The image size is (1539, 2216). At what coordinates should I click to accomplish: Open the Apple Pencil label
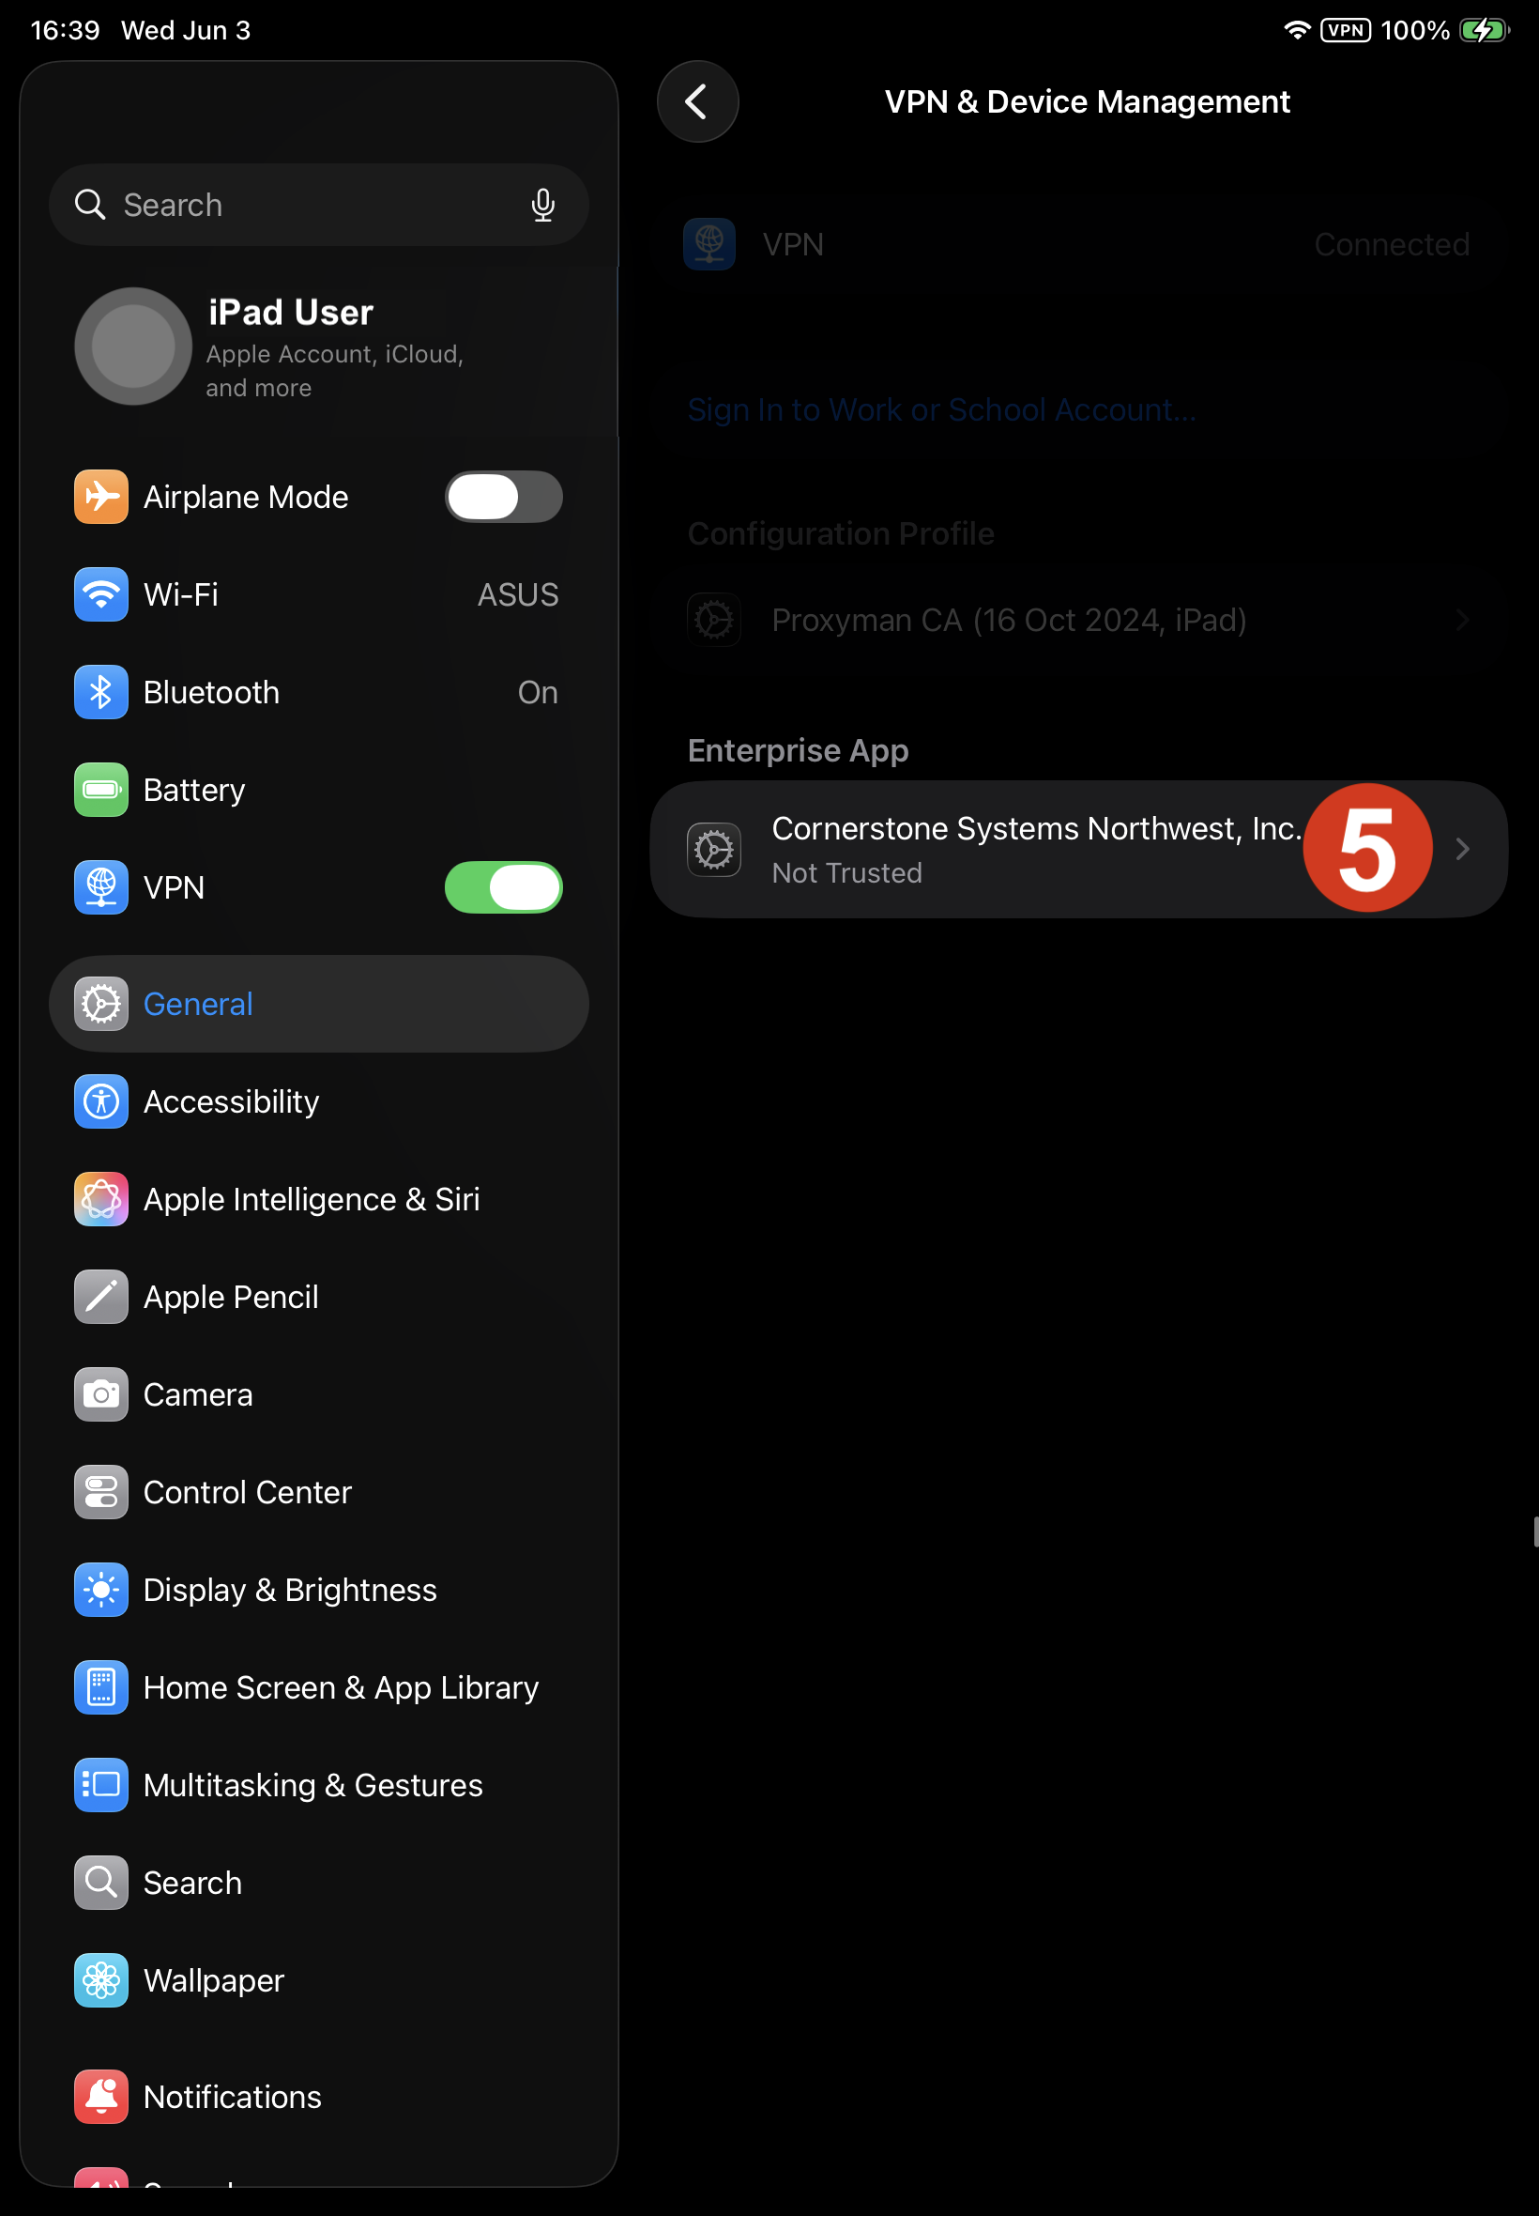pyautogui.click(x=231, y=1298)
